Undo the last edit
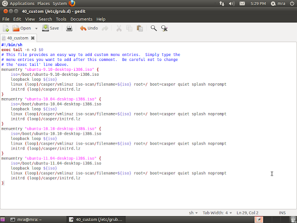Screen dimensions: 297x223 coord(89,28)
